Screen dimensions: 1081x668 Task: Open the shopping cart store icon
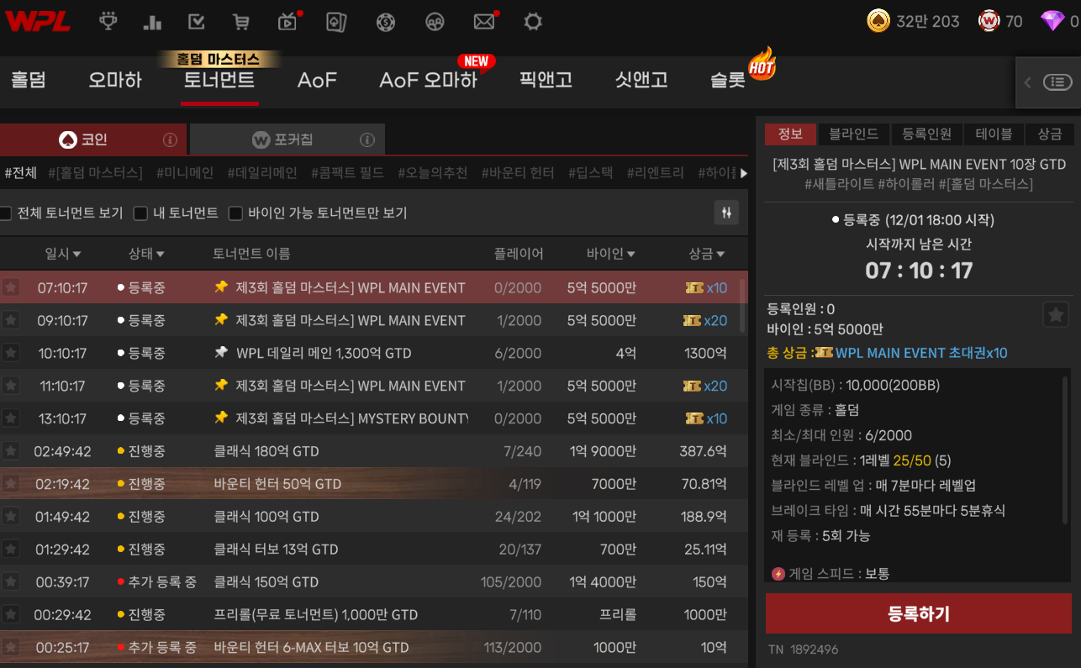241,21
